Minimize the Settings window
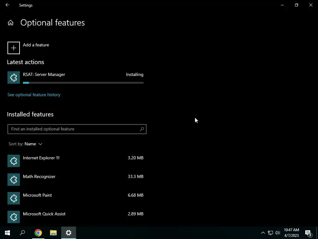 (282, 5)
